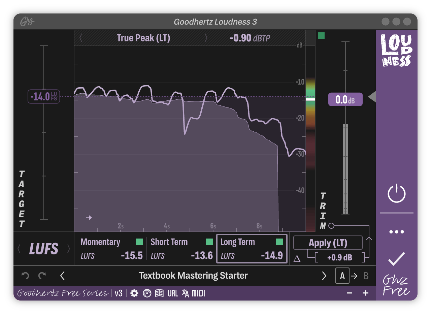Open the manual book icon
431x314 pixels.
[x=159, y=293]
